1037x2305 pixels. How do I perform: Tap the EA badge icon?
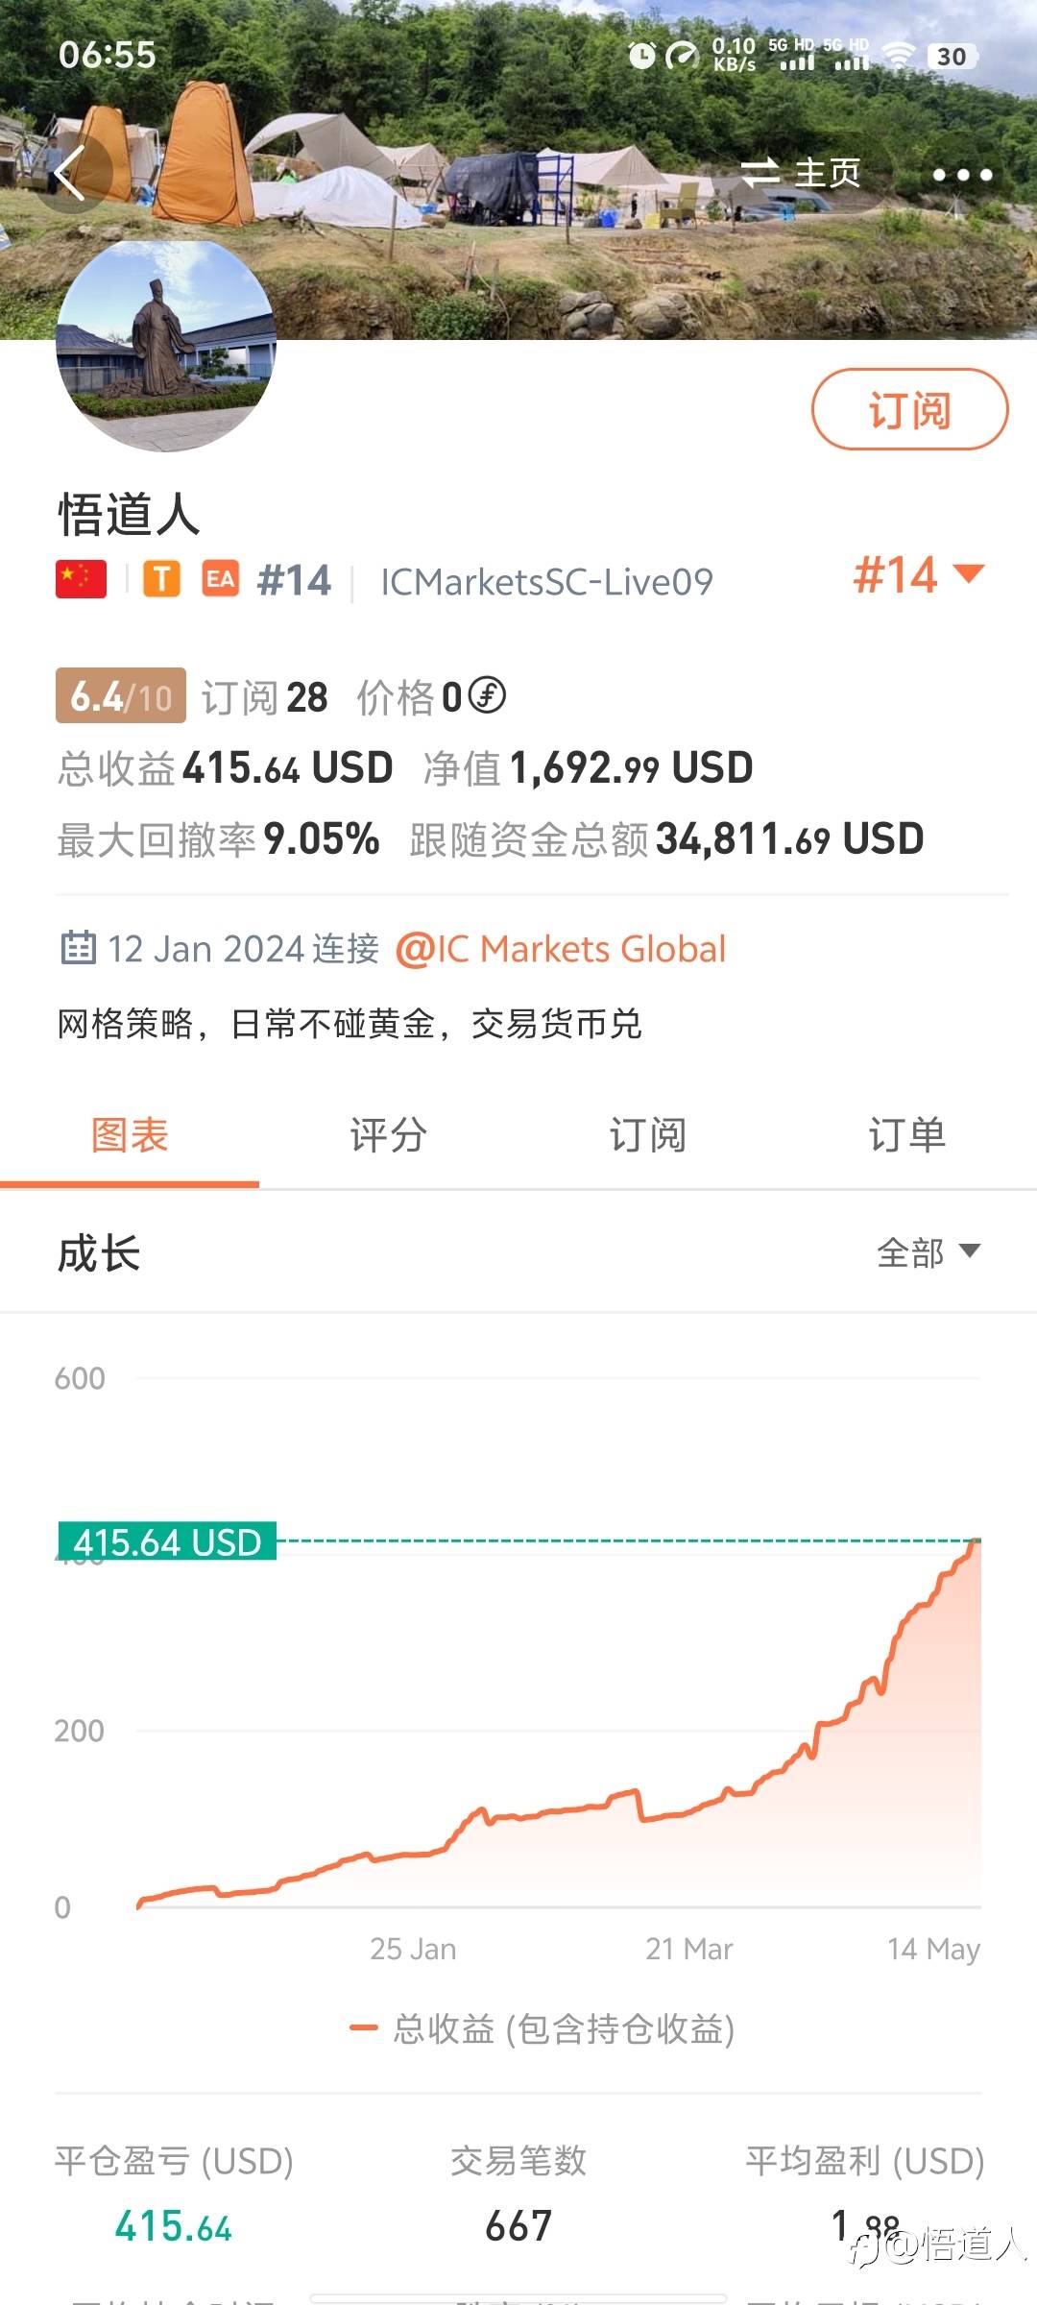[x=220, y=580]
